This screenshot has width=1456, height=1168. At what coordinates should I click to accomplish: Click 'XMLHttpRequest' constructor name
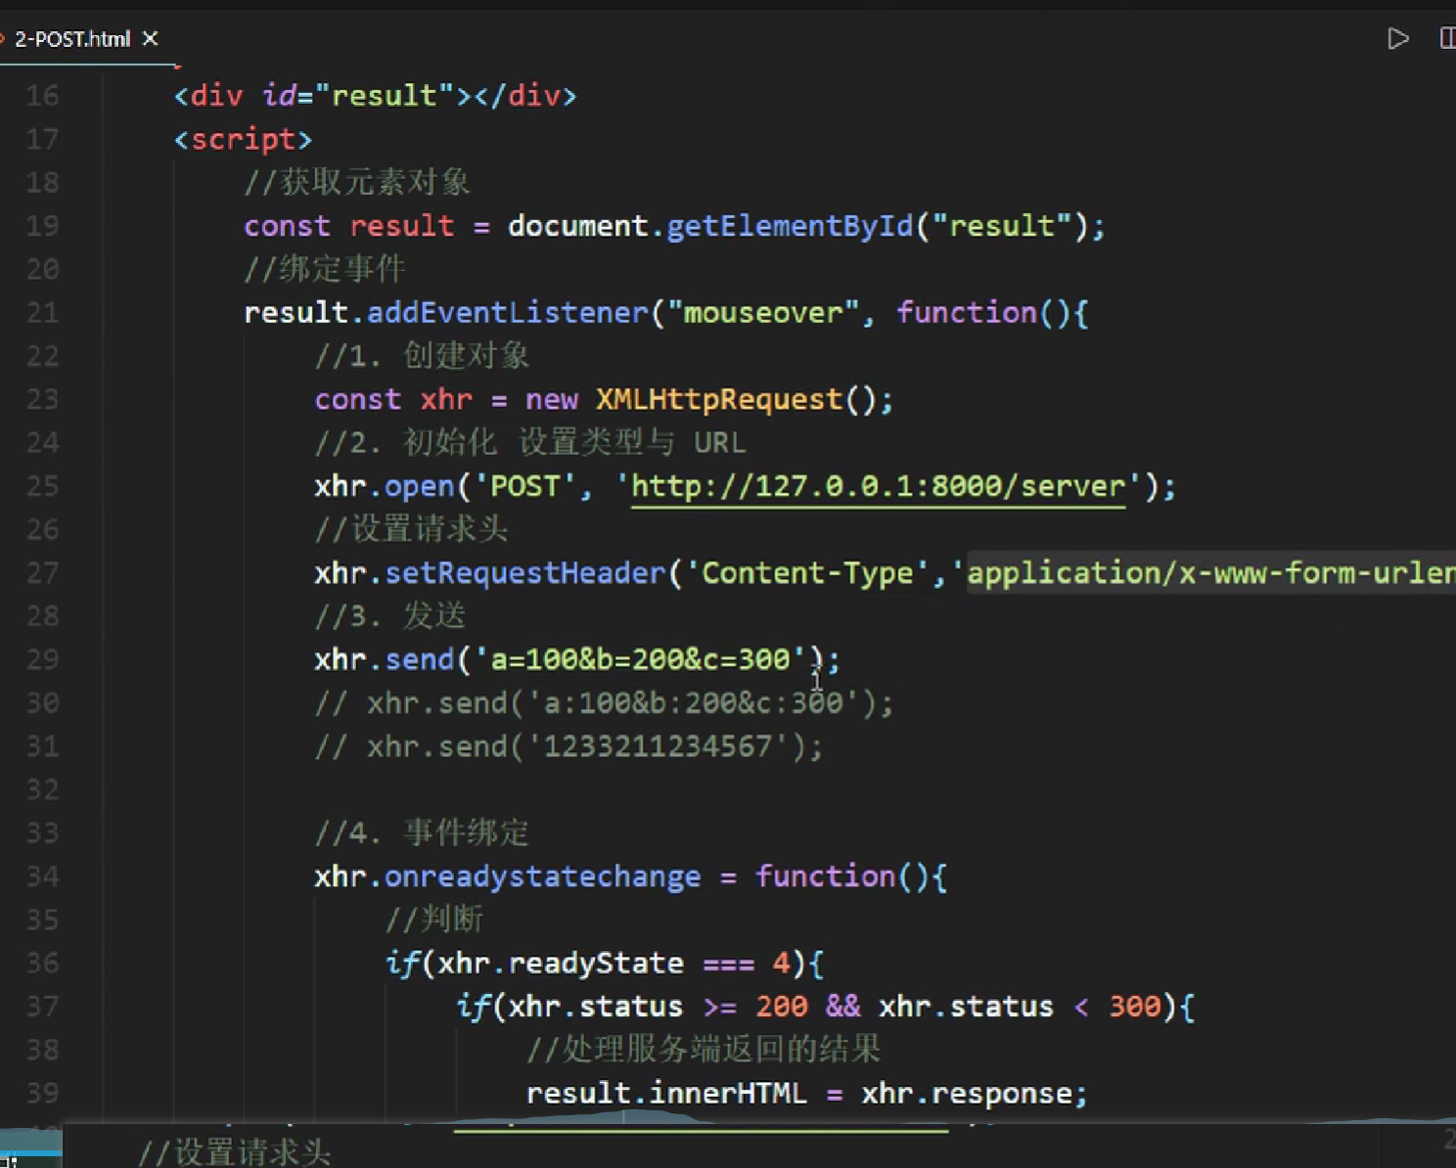click(x=719, y=399)
